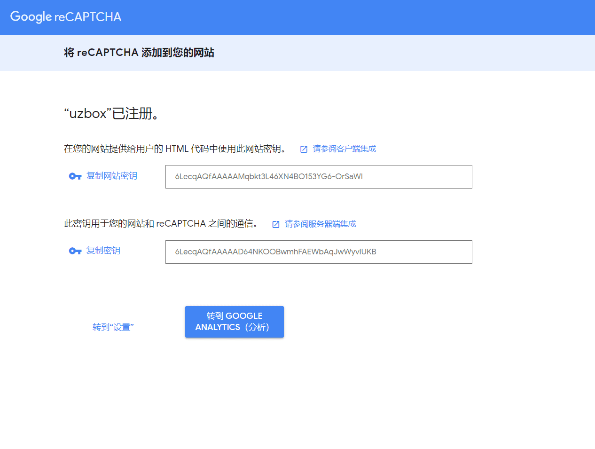The width and height of the screenshot is (595, 449).
Task: Click the key icon beside 复制密钥
Action: pyautogui.click(x=75, y=251)
